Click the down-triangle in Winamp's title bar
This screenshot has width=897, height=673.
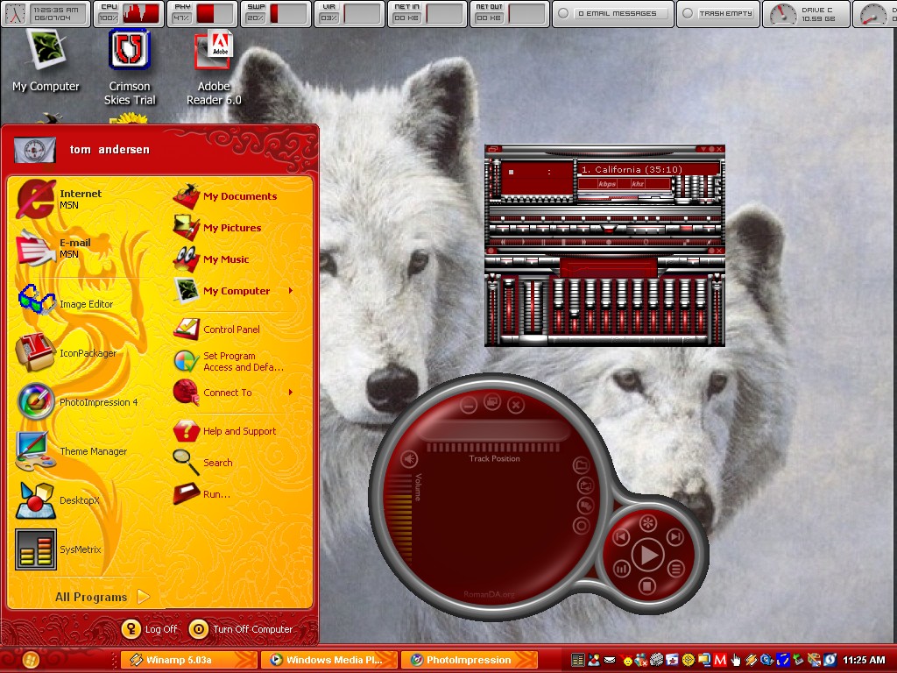(x=703, y=149)
